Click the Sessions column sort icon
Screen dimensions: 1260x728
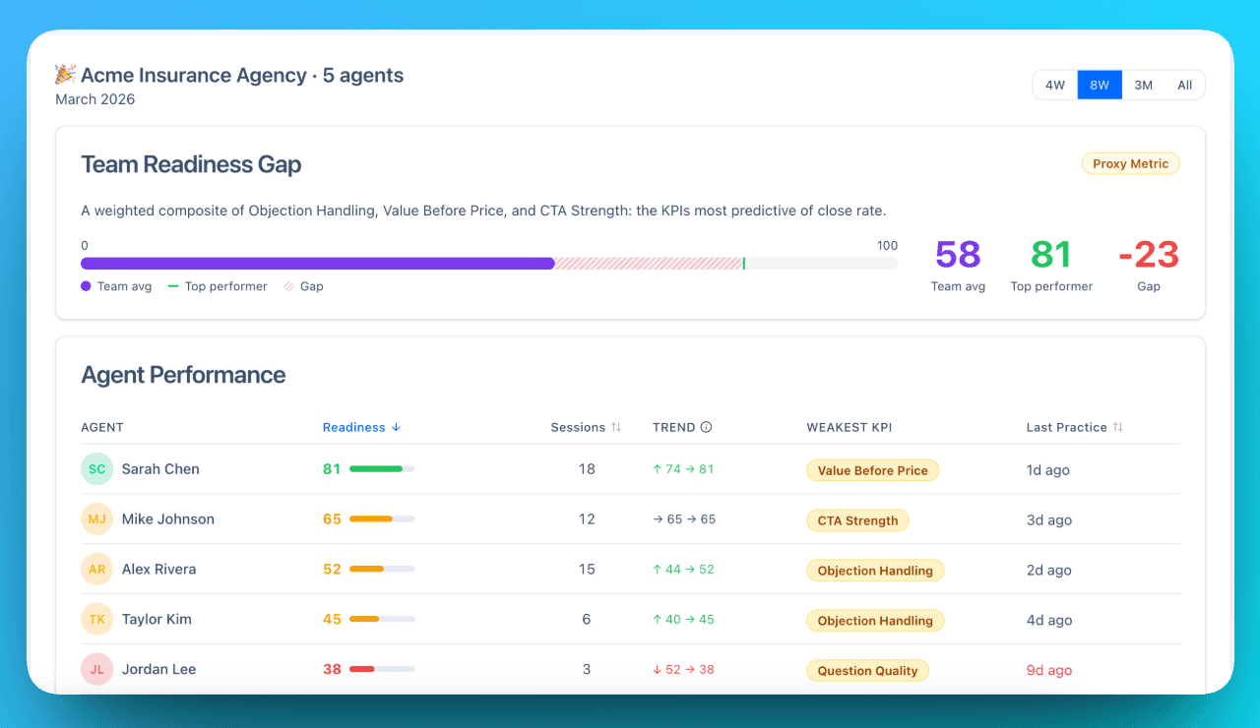click(x=616, y=427)
